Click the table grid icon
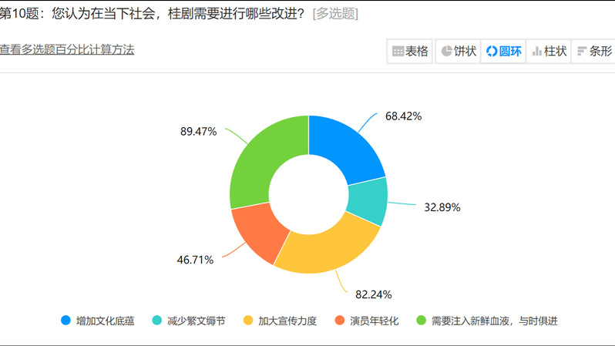The width and height of the screenshot is (615, 346). click(398, 52)
